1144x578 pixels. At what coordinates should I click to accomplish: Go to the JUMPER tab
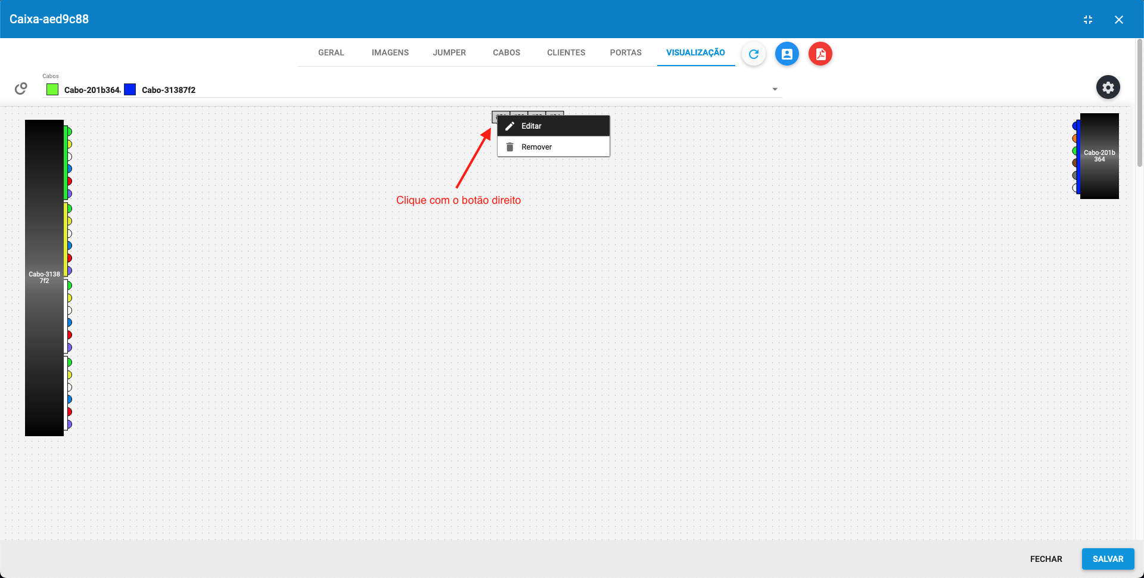449,52
